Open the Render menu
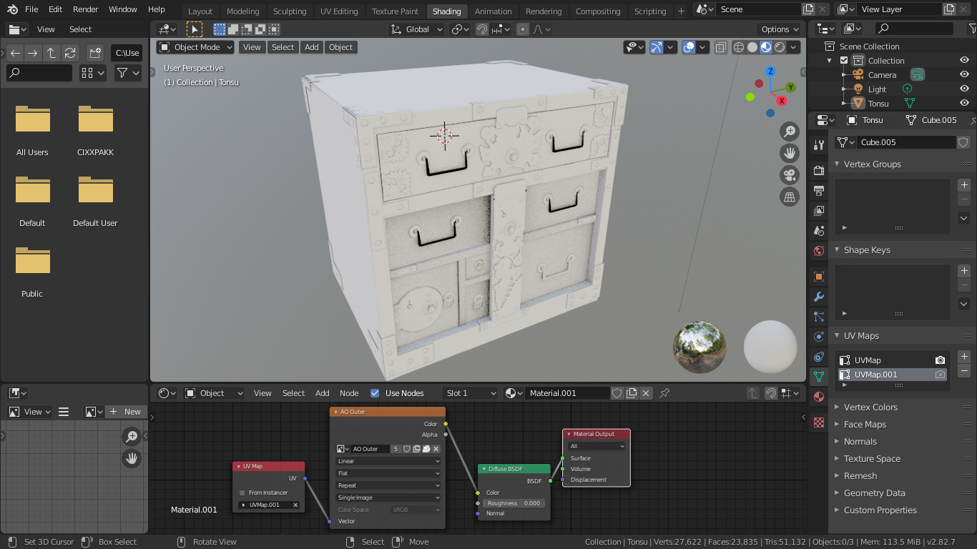 [x=85, y=9]
